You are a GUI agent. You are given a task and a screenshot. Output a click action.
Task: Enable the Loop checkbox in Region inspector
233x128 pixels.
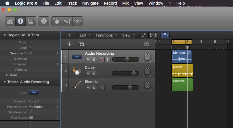pos(30,48)
